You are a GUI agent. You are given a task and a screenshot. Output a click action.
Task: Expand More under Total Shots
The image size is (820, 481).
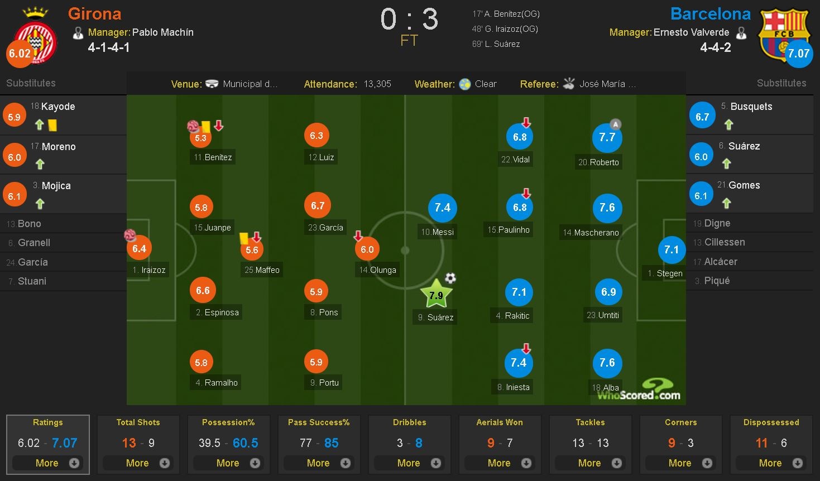click(138, 463)
